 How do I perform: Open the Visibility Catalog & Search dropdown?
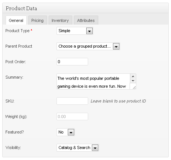point(78,148)
